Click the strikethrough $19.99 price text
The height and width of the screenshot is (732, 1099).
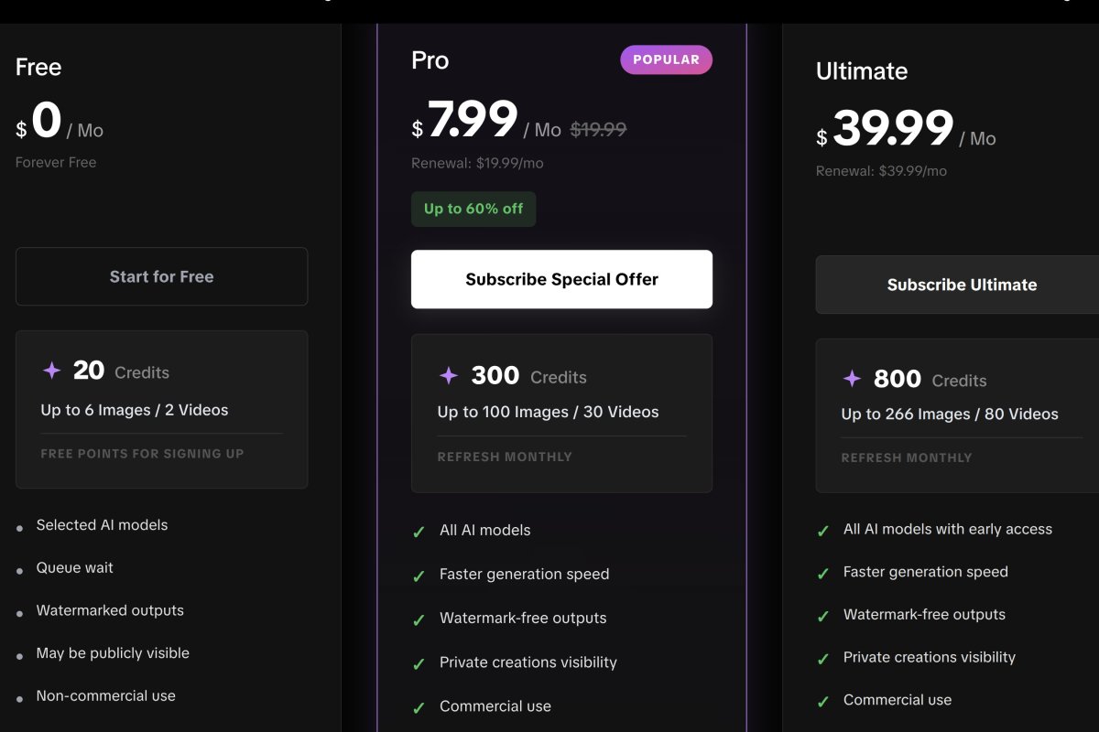(x=600, y=129)
